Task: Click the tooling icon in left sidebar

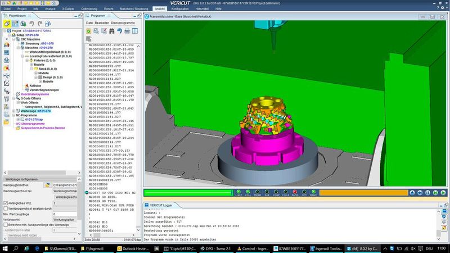Action: 6,99
